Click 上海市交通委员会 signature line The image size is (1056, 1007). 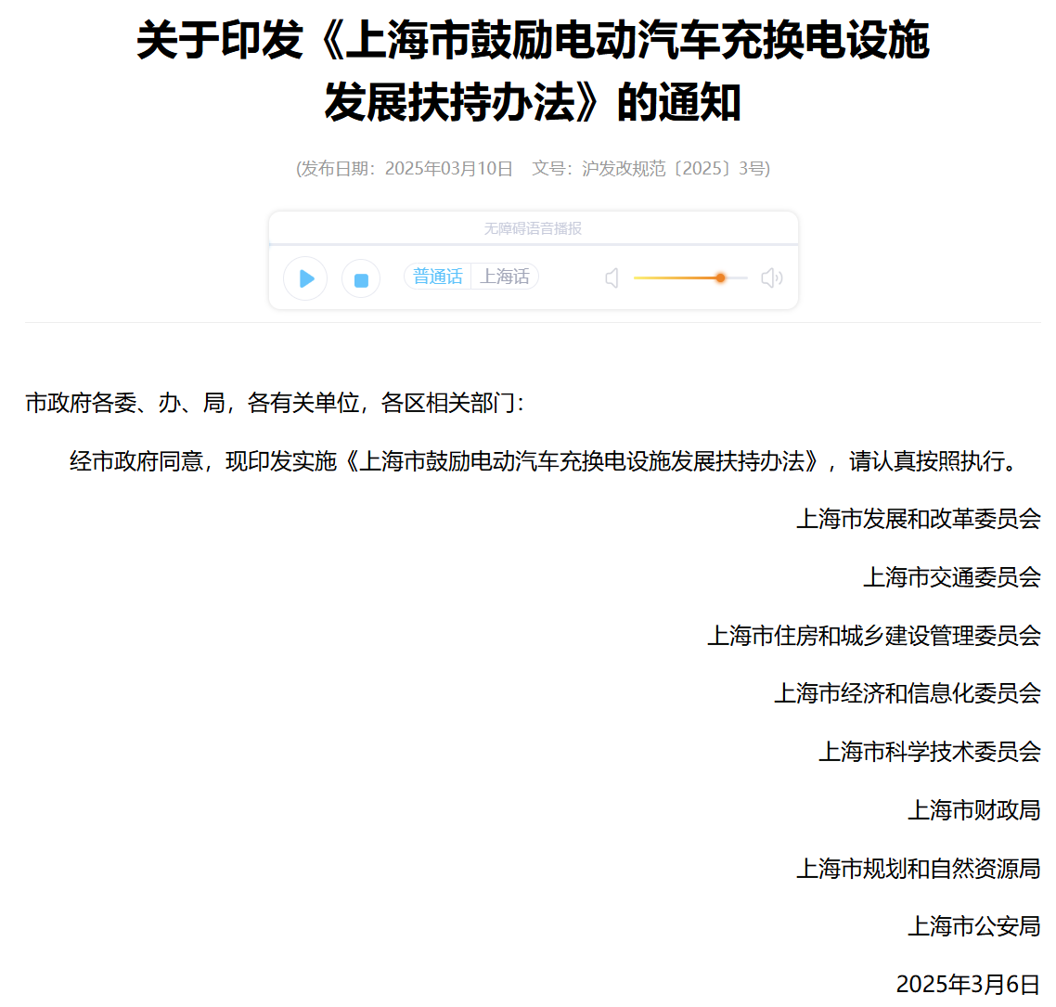(952, 577)
